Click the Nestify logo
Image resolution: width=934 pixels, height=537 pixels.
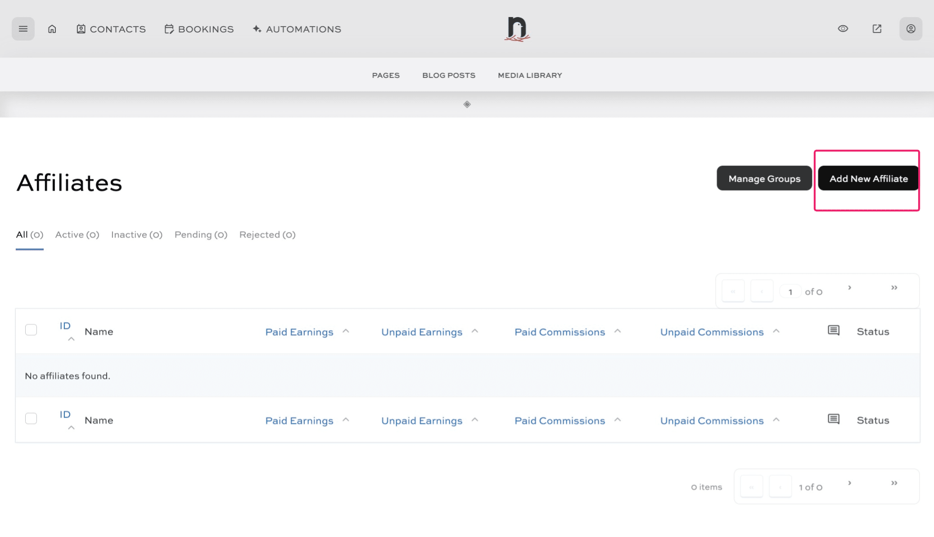(x=517, y=29)
